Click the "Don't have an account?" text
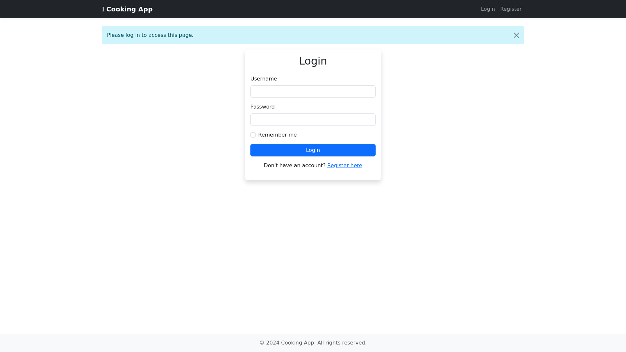The height and width of the screenshot is (352, 626). [294, 166]
